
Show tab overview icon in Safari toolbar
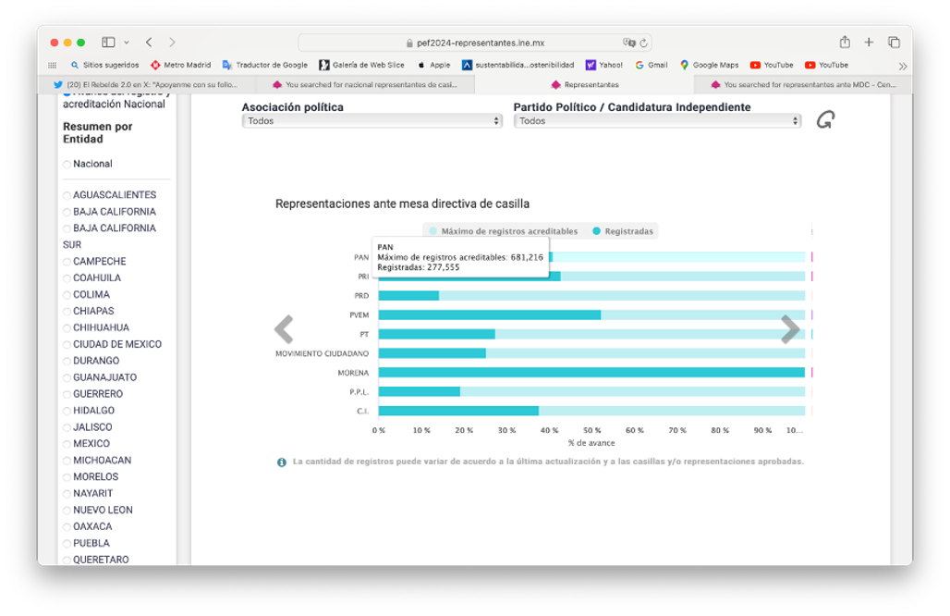coord(894,43)
